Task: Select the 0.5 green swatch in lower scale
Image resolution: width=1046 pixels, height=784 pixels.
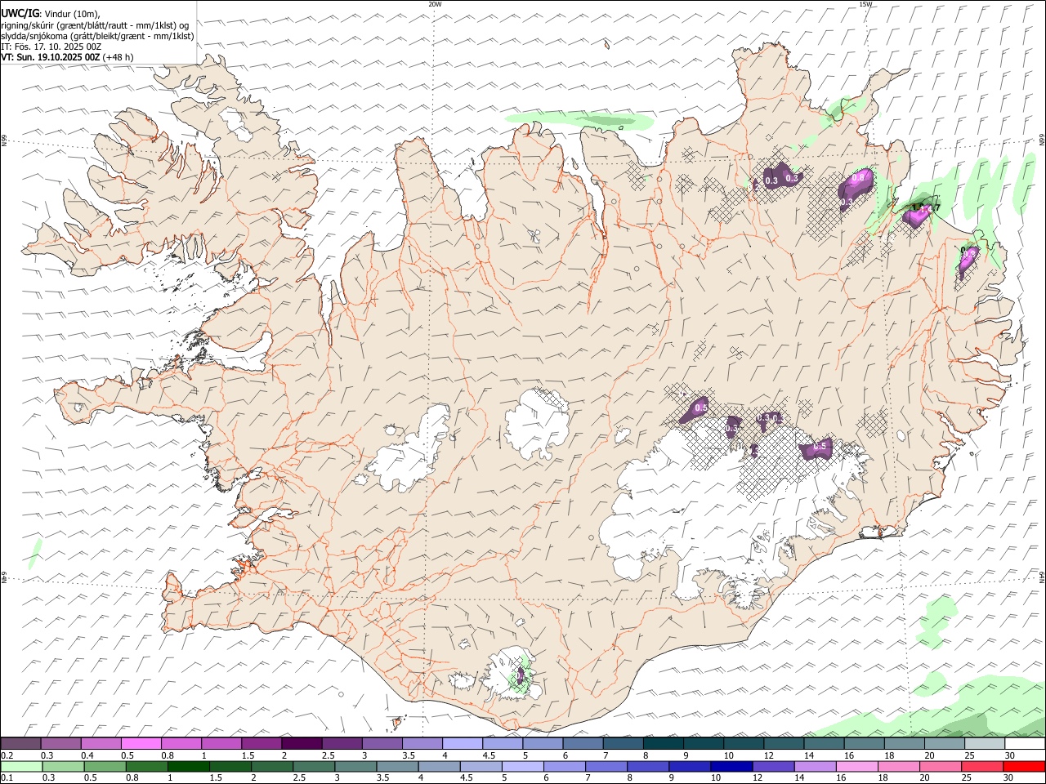Action: click(105, 766)
